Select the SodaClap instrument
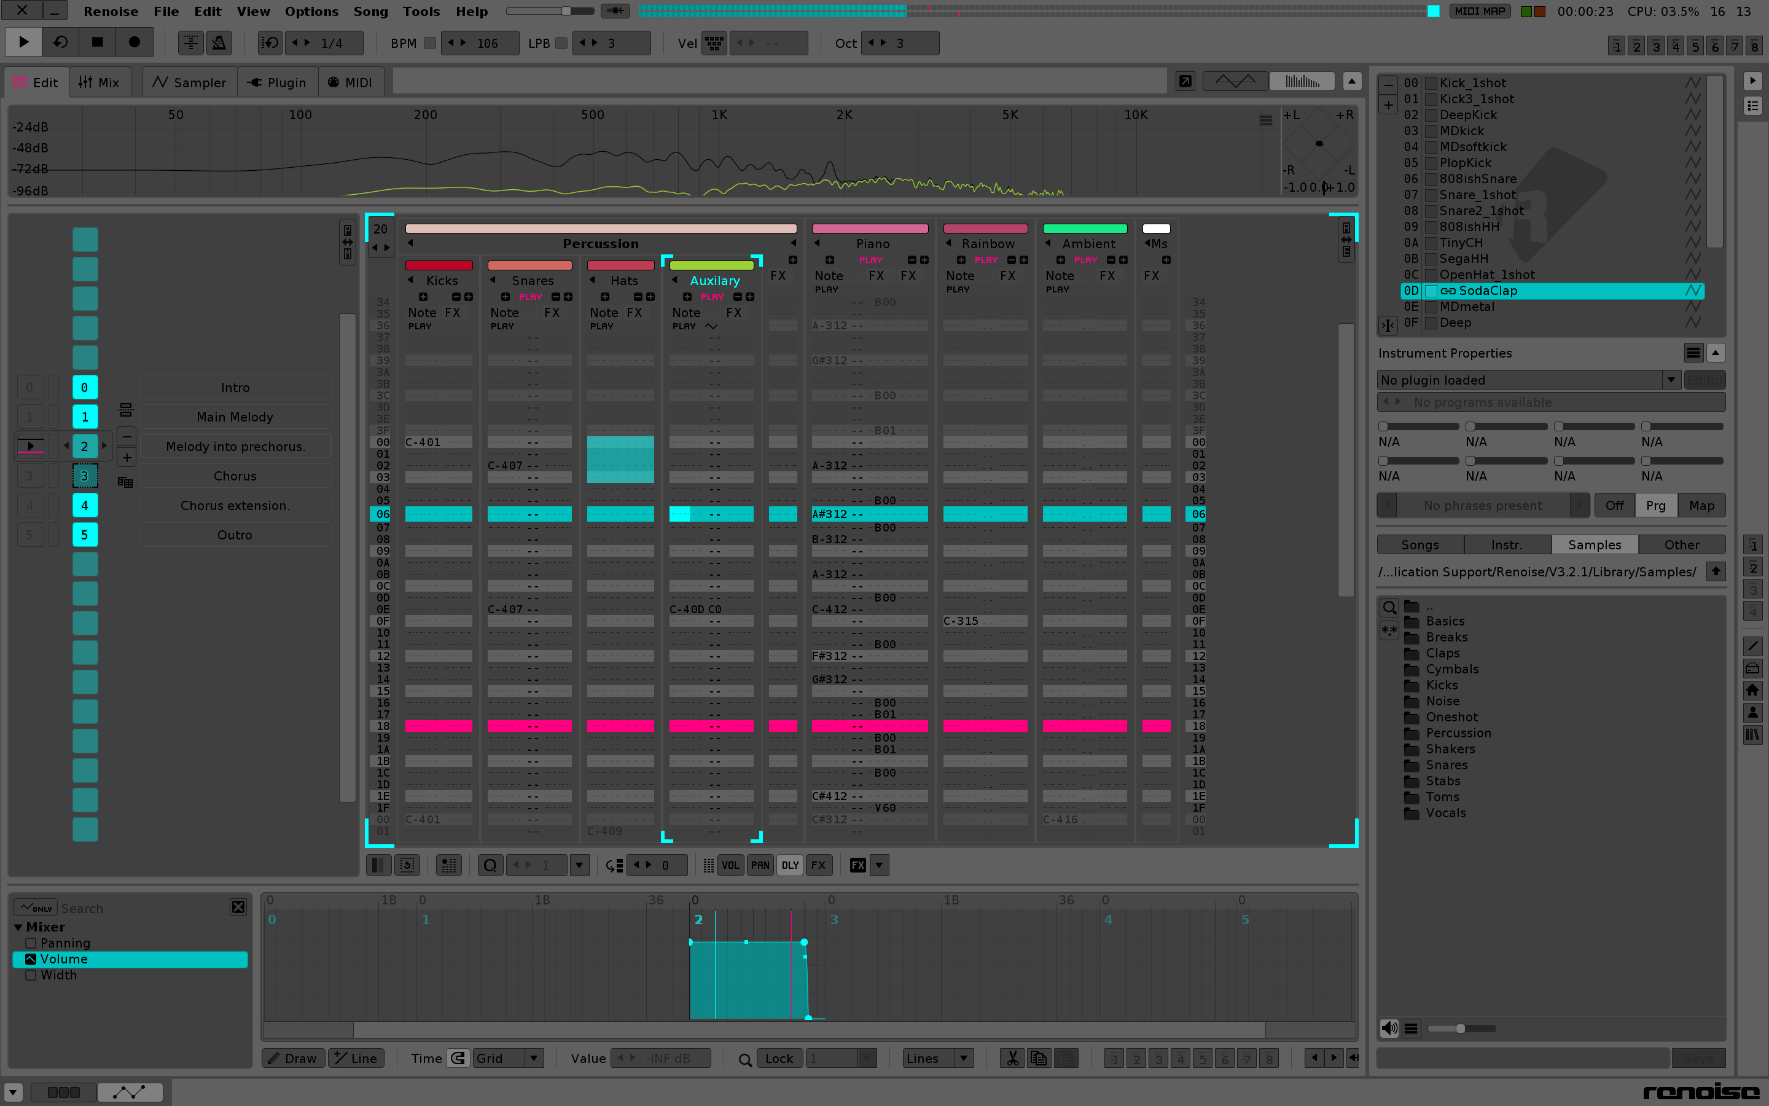Image resolution: width=1769 pixels, height=1106 pixels. [x=1553, y=291]
